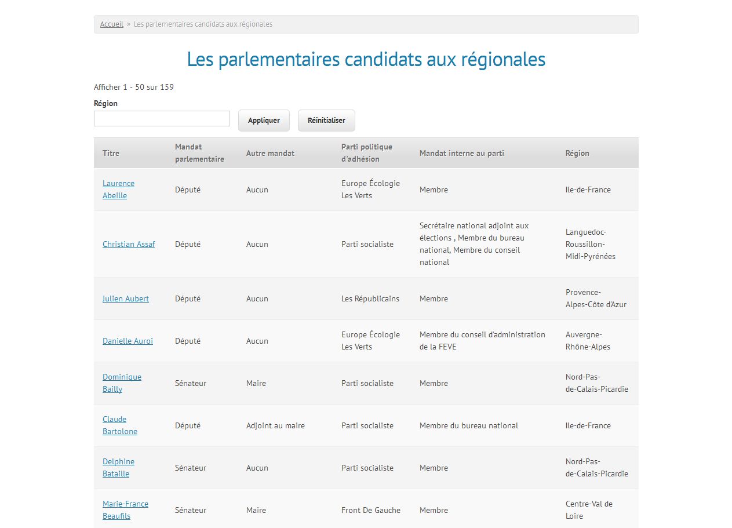Click 'Membre du bureau national' in Bartolone's row
Image resolution: width=732 pixels, height=528 pixels.
[x=469, y=425]
